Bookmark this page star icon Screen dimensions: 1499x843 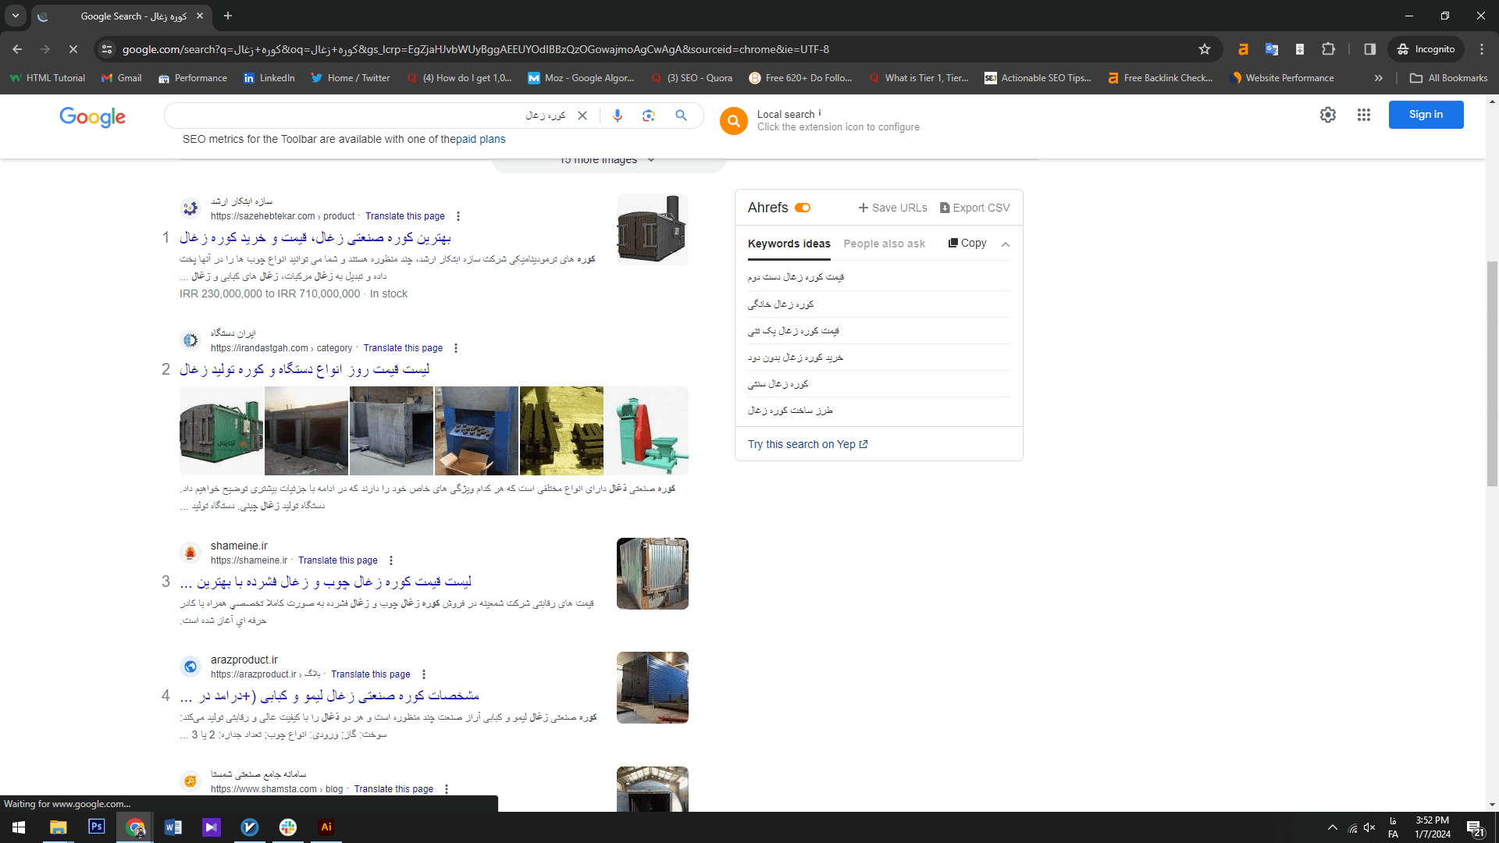click(1205, 49)
